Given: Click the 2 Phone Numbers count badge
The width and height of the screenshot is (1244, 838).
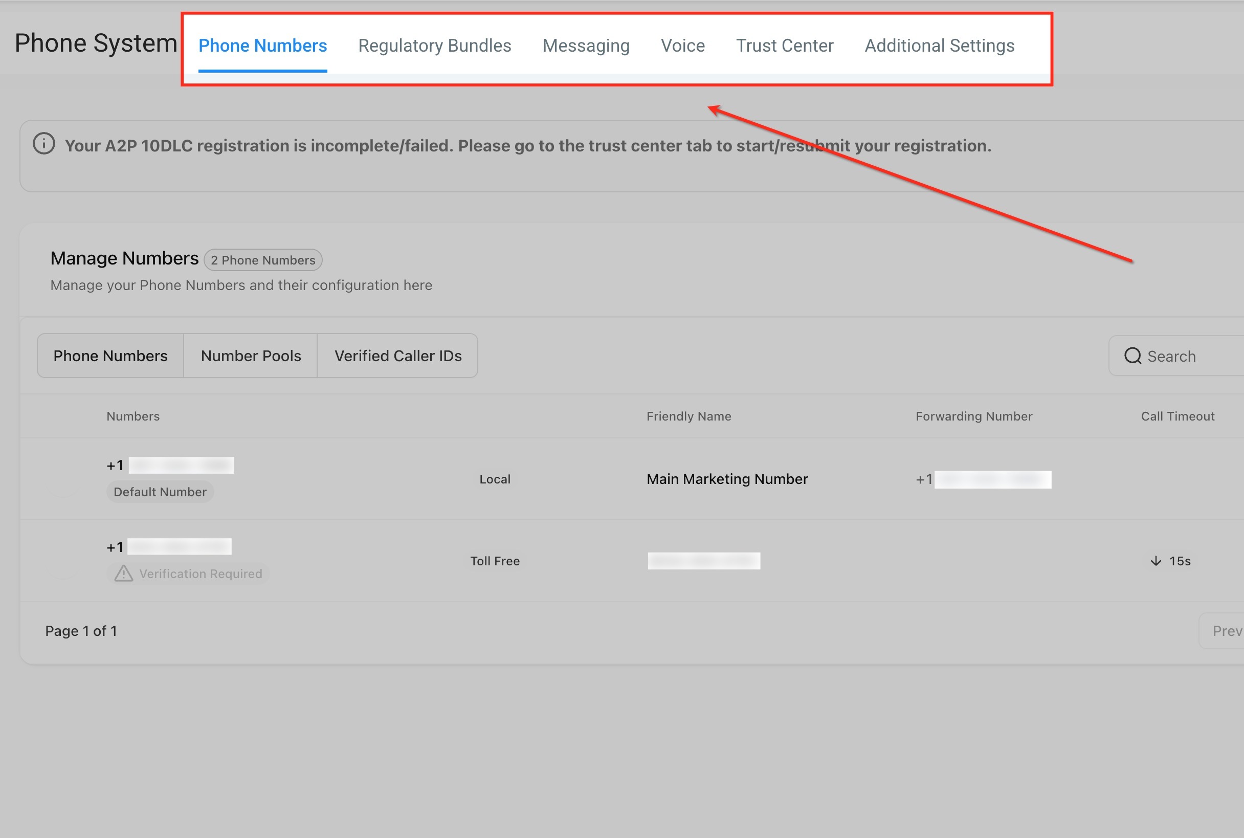Looking at the screenshot, I should [x=263, y=260].
